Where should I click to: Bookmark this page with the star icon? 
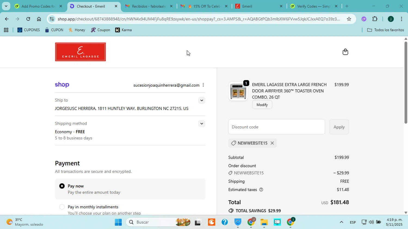click(349, 19)
